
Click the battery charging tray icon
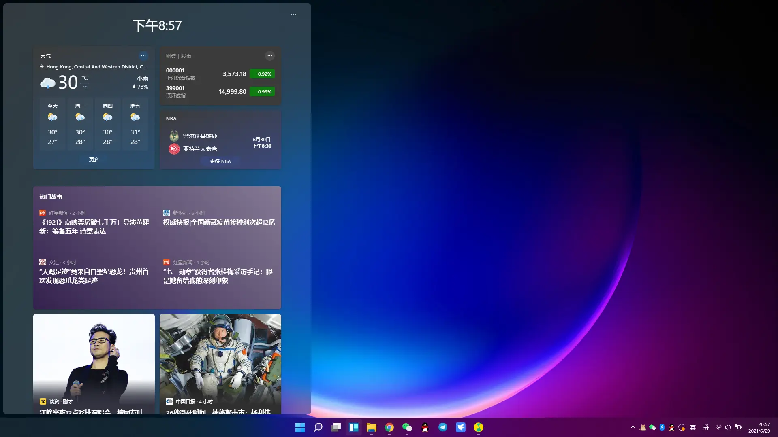point(738,427)
